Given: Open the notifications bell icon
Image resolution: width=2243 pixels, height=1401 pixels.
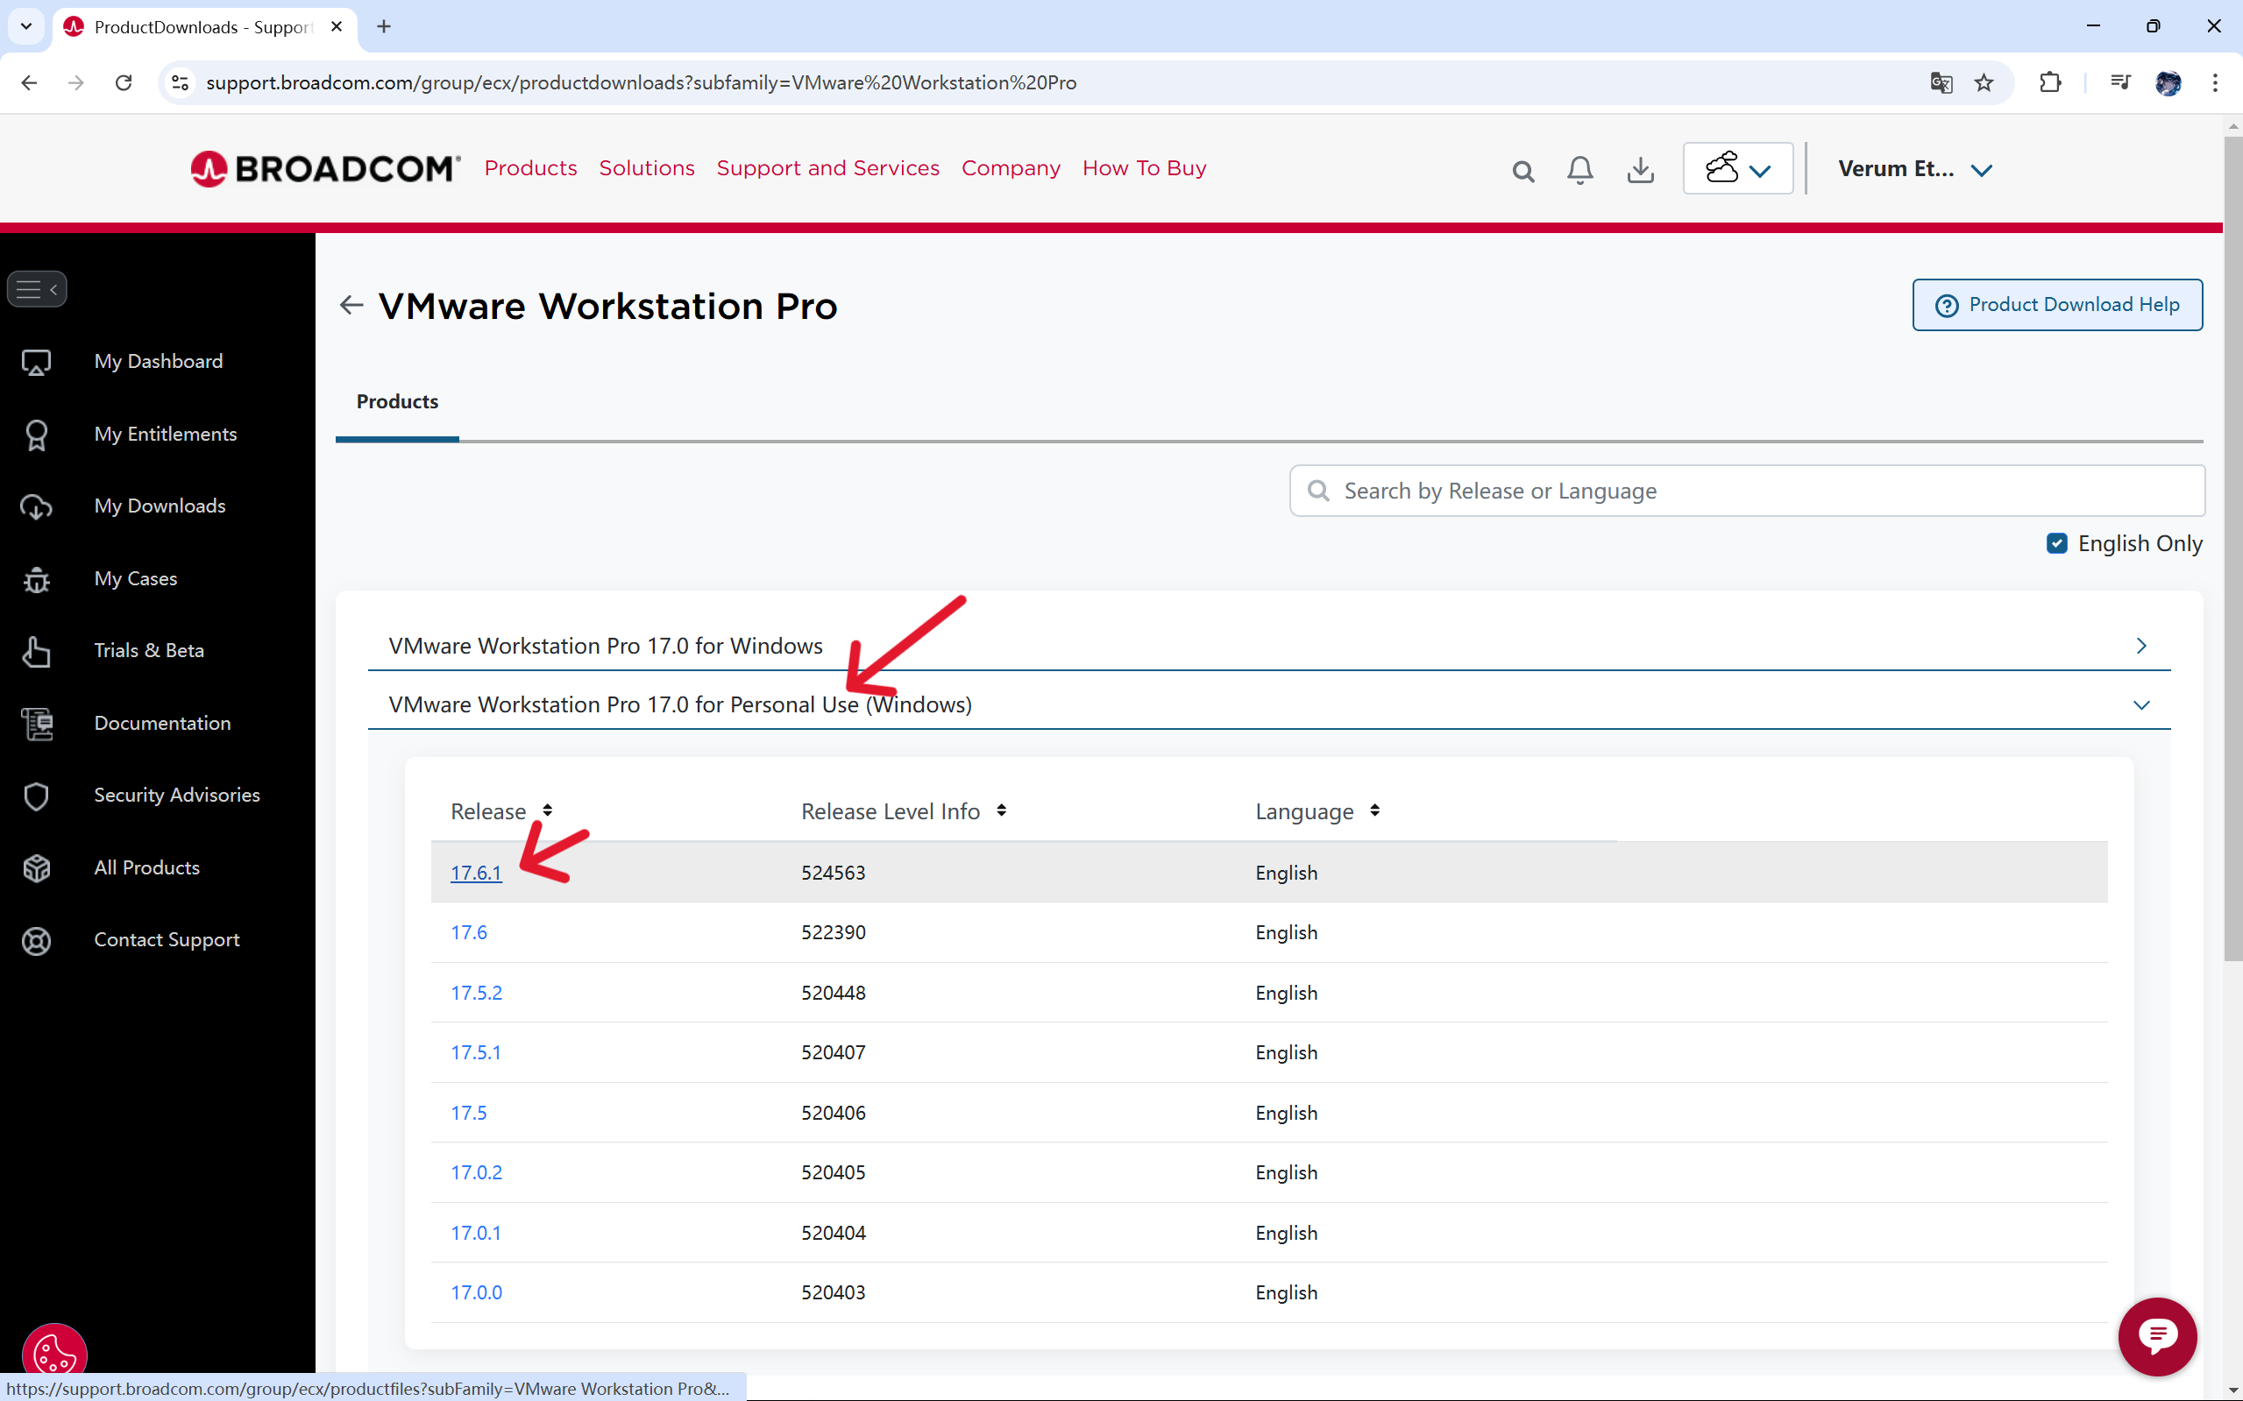Looking at the screenshot, I should tap(1580, 170).
